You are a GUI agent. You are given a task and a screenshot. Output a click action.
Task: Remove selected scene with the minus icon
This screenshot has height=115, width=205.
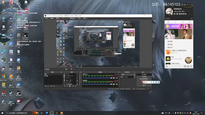48,86
